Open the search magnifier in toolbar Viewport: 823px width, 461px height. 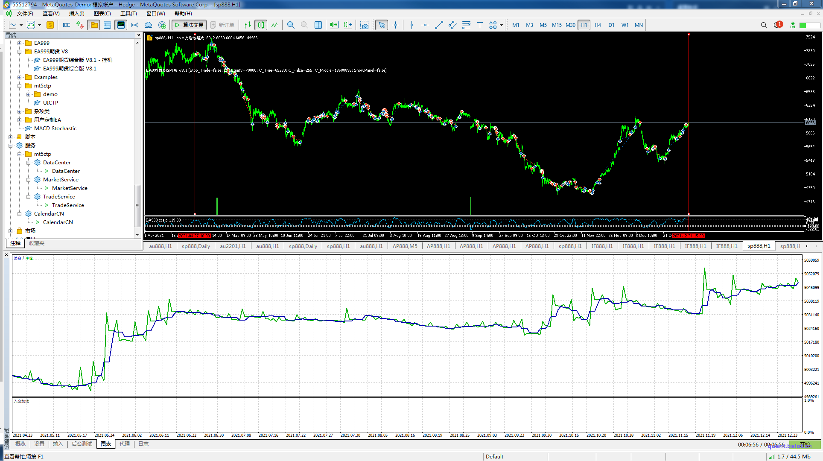coord(764,25)
